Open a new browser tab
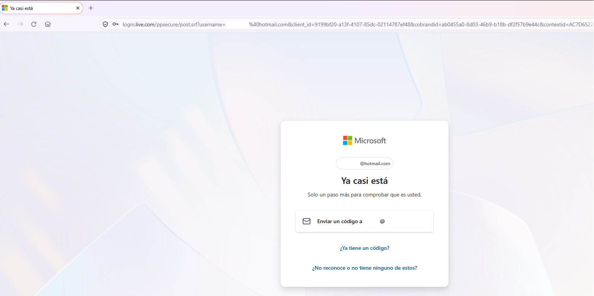This screenshot has height=296, width=594. (x=91, y=8)
